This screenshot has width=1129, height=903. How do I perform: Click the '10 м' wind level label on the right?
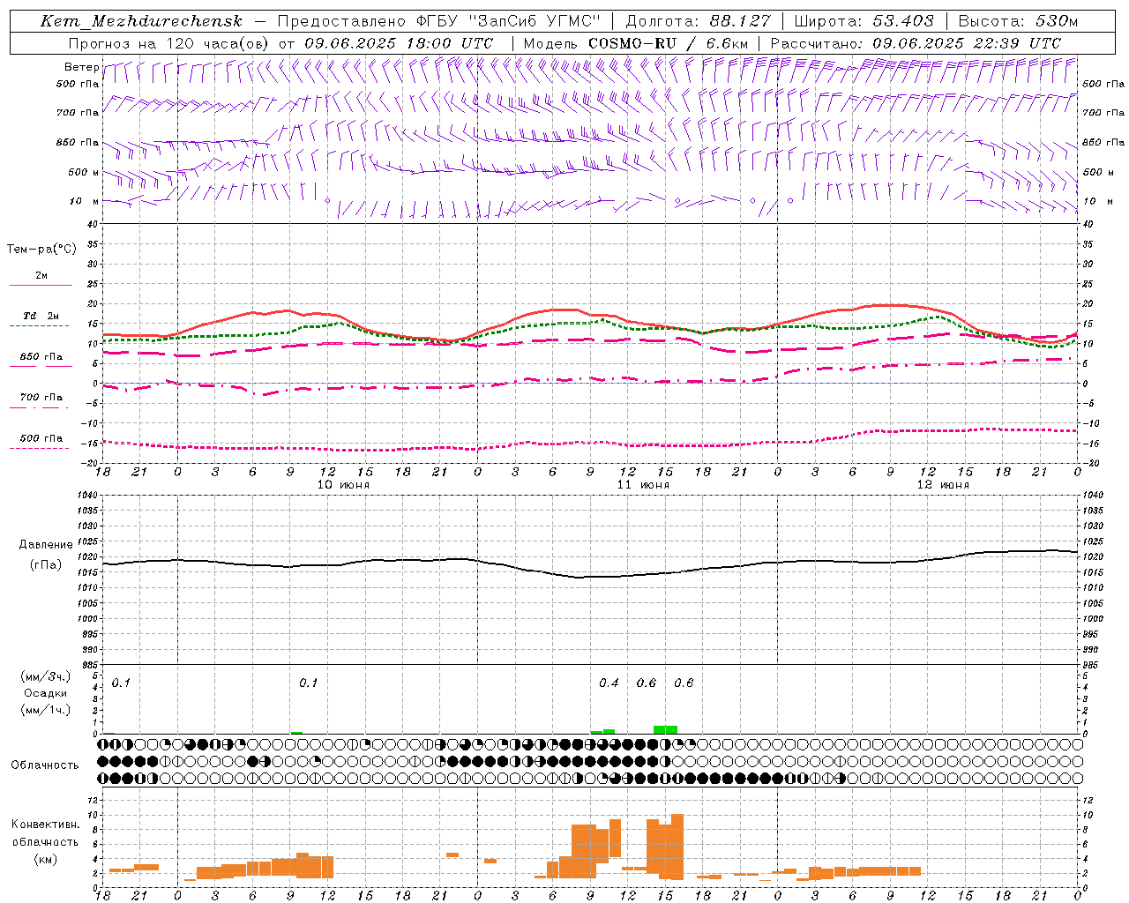1098,201
